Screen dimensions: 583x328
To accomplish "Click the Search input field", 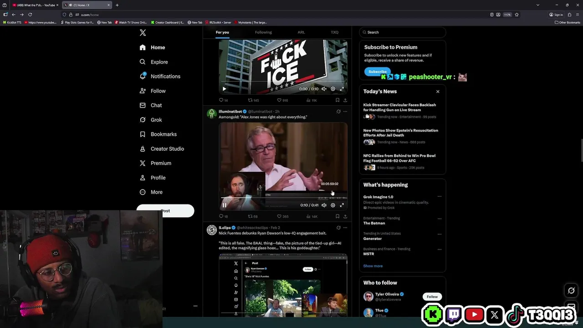I will [402, 32].
